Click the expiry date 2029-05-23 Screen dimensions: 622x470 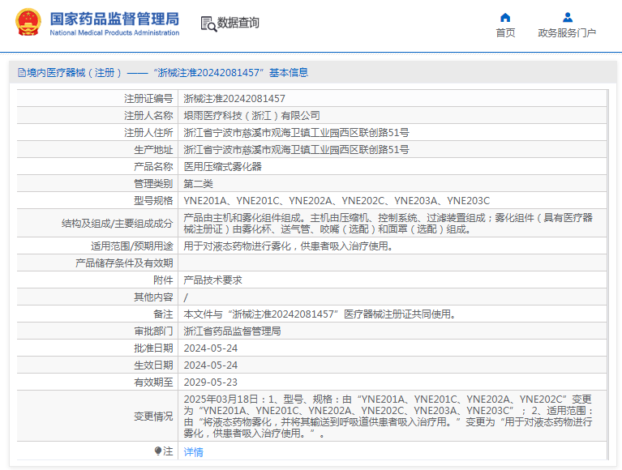[210, 382]
